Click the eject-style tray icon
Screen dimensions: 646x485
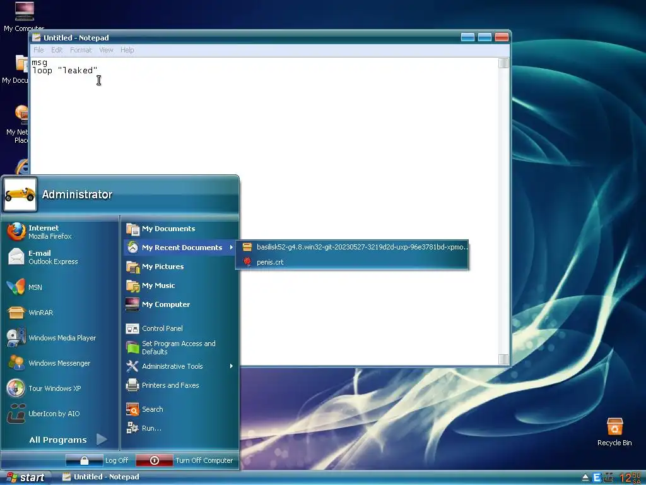[x=585, y=478]
